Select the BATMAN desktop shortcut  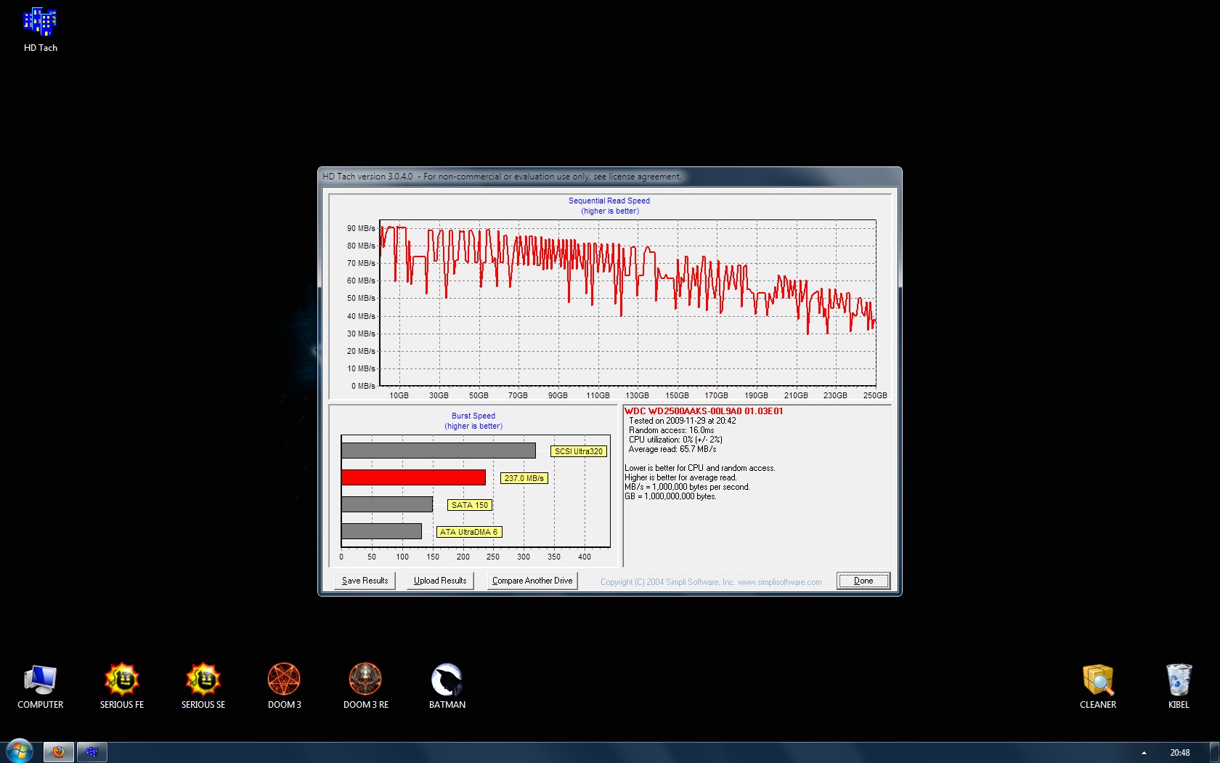click(x=447, y=686)
